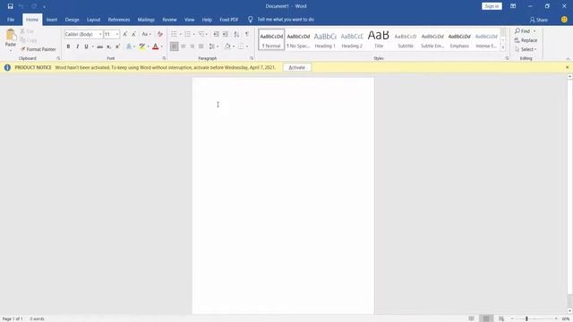Switch to the Layout tab
Screen dimensions: 573x322
point(93,20)
